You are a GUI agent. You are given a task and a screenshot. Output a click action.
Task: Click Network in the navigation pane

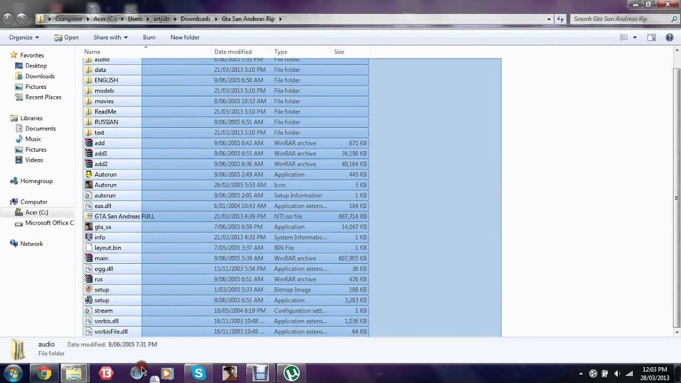pyautogui.click(x=31, y=244)
